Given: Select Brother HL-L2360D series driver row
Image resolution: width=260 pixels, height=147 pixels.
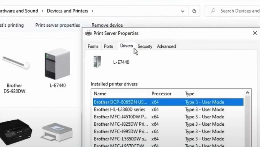Looking at the screenshot, I should [x=168, y=110].
